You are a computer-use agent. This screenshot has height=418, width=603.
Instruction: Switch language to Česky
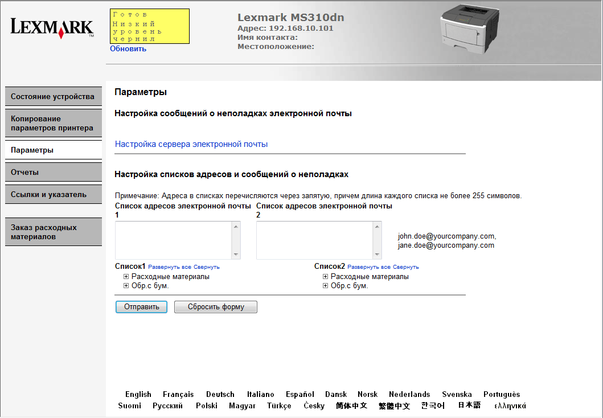coord(314,405)
